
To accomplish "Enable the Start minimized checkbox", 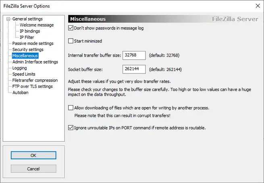I will (71, 41).
